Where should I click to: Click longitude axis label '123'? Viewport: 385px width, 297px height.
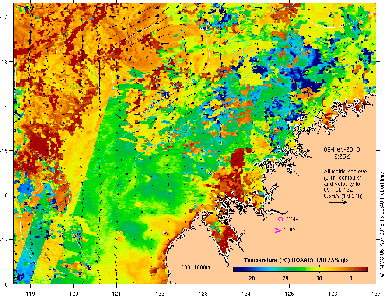pos(203,294)
